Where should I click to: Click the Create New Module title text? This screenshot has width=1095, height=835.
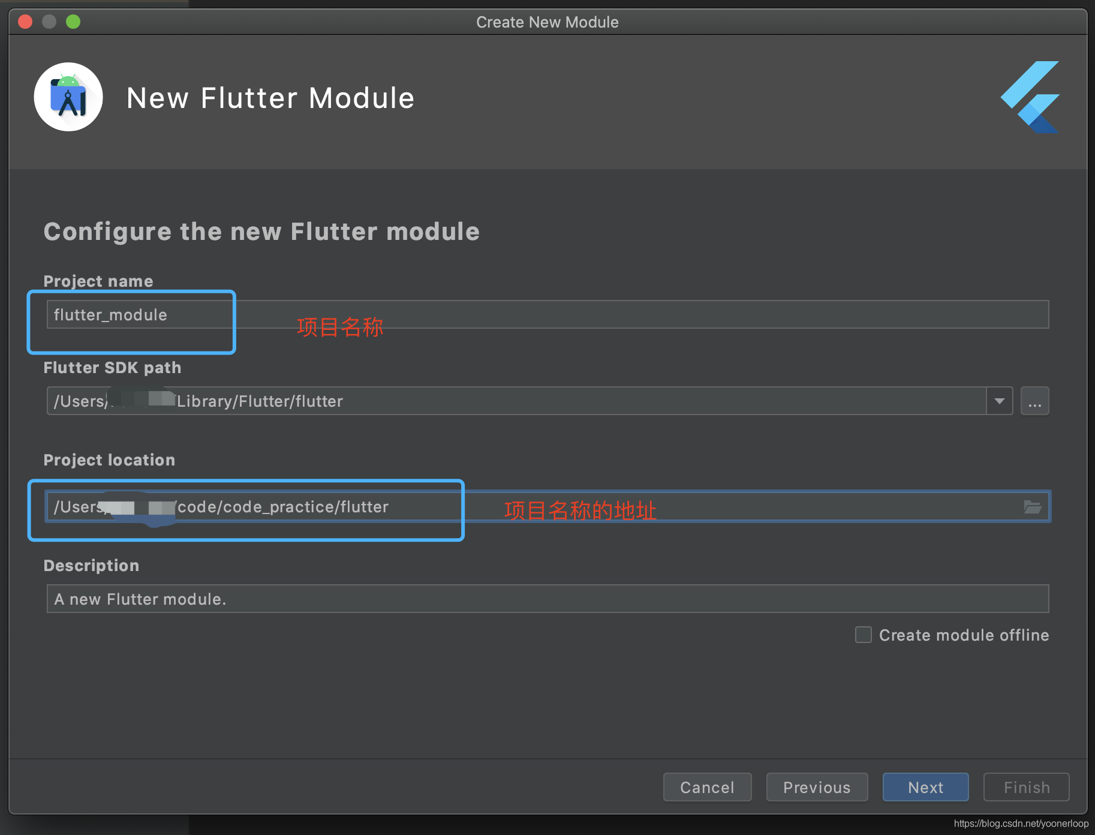[x=547, y=22]
